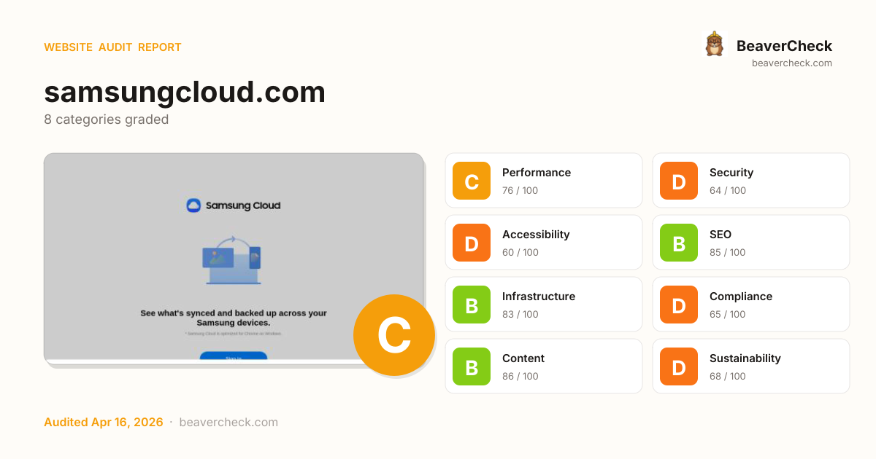Click the large overall grade C circle

pyautogui.click(x=393, y=335)
